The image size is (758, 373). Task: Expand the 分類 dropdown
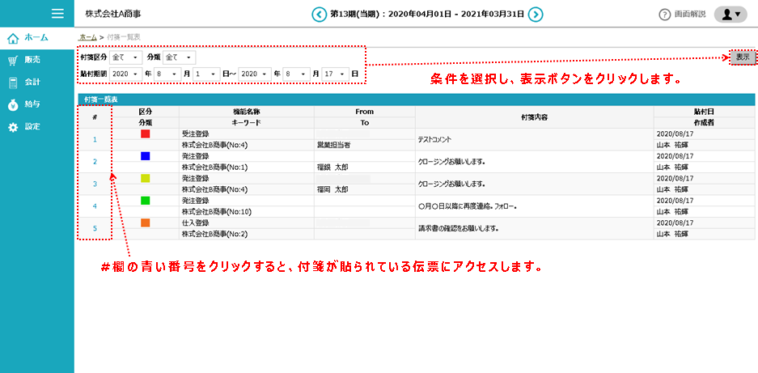pyautogui.click(x=180, y=57)
